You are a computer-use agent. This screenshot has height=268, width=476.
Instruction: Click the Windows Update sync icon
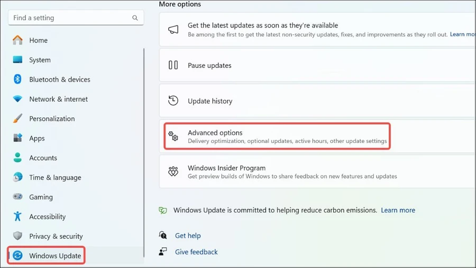pyautogui.click(x=17, y=255)
